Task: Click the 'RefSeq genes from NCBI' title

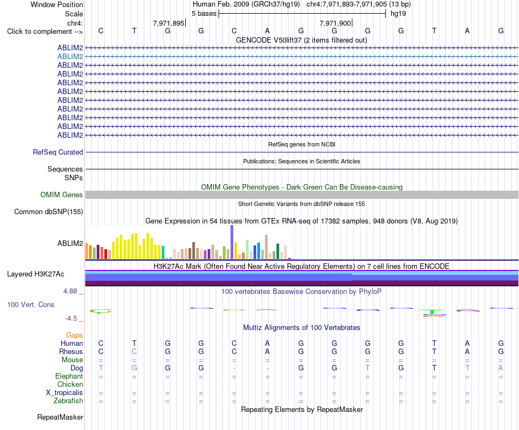Action: click(302, 144)
